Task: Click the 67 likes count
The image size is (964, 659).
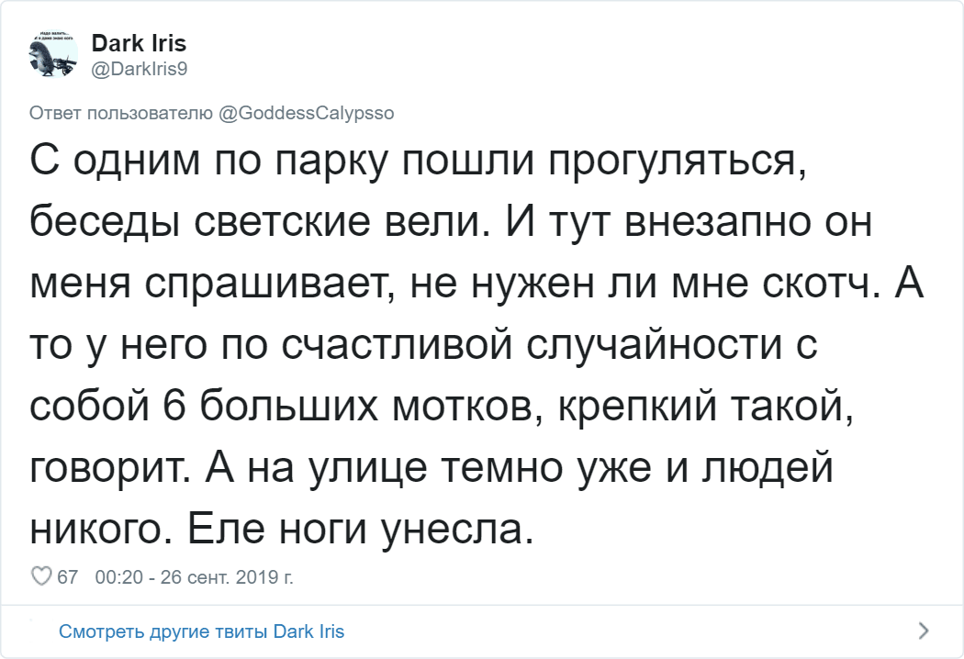Action: [x=67, y=577]
